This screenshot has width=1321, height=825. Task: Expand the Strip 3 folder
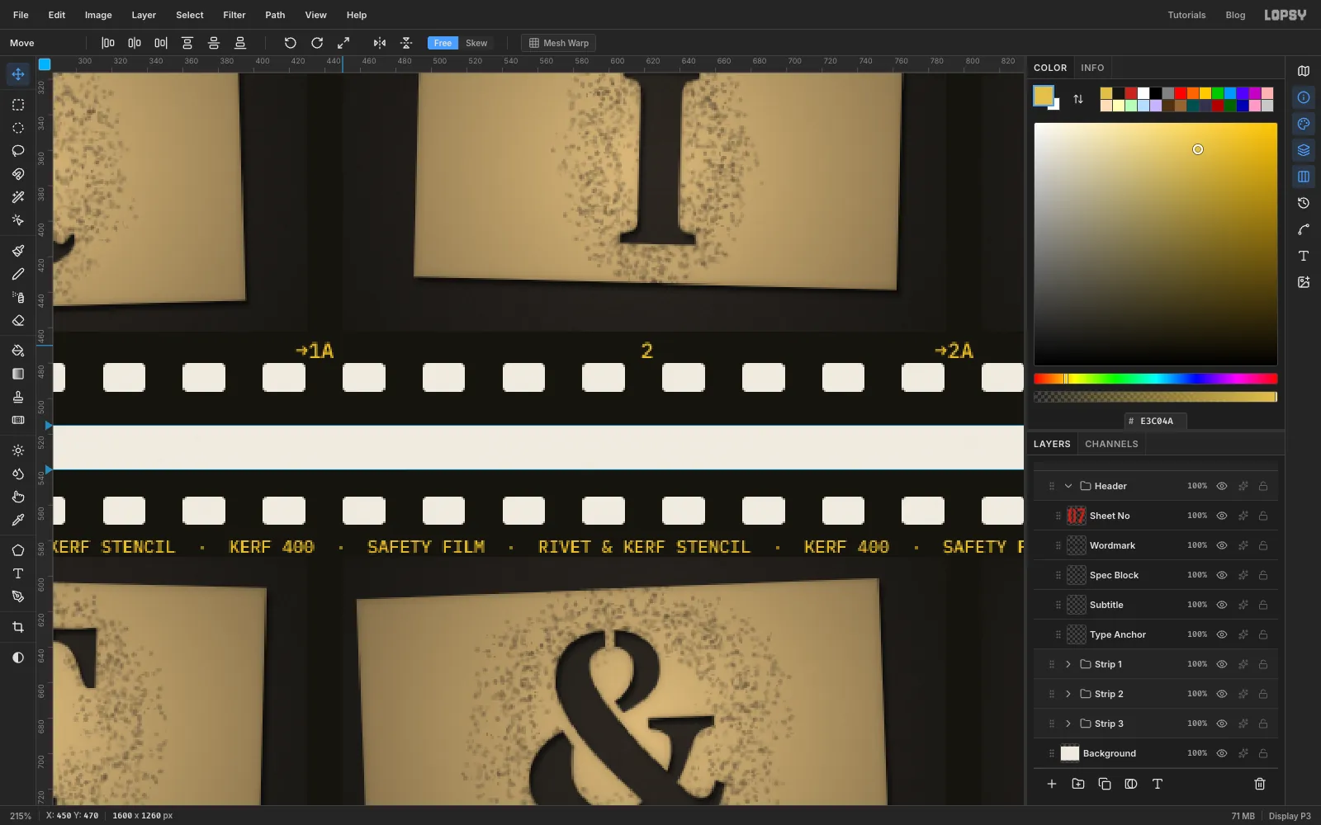[1068, 724]
